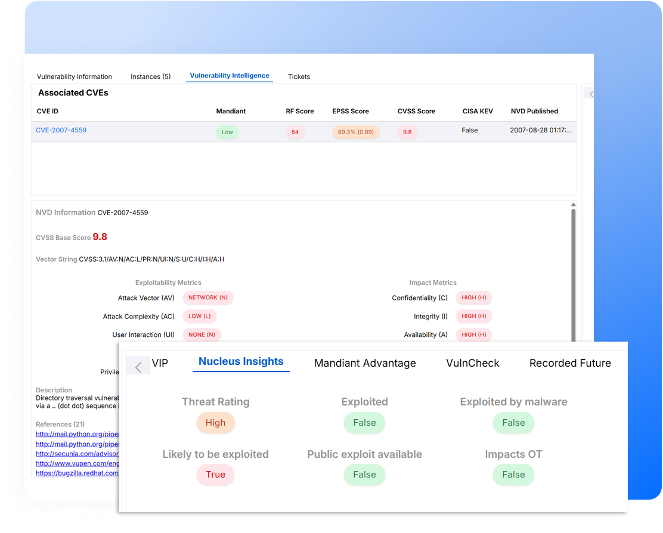
Task: Click the RF Score '64' badge
Action: coord(295,132)
